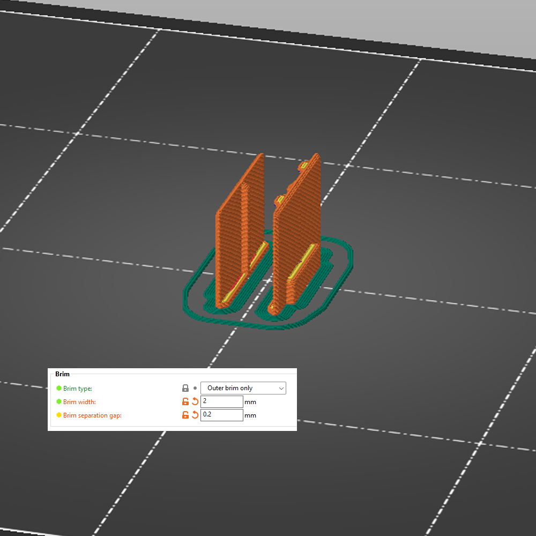The image size is (536, 536).
Task: Click the green hexagon next to Brim width
Action: 59,401
